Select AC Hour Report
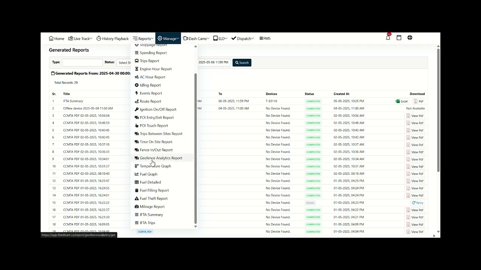 [152, 77]
